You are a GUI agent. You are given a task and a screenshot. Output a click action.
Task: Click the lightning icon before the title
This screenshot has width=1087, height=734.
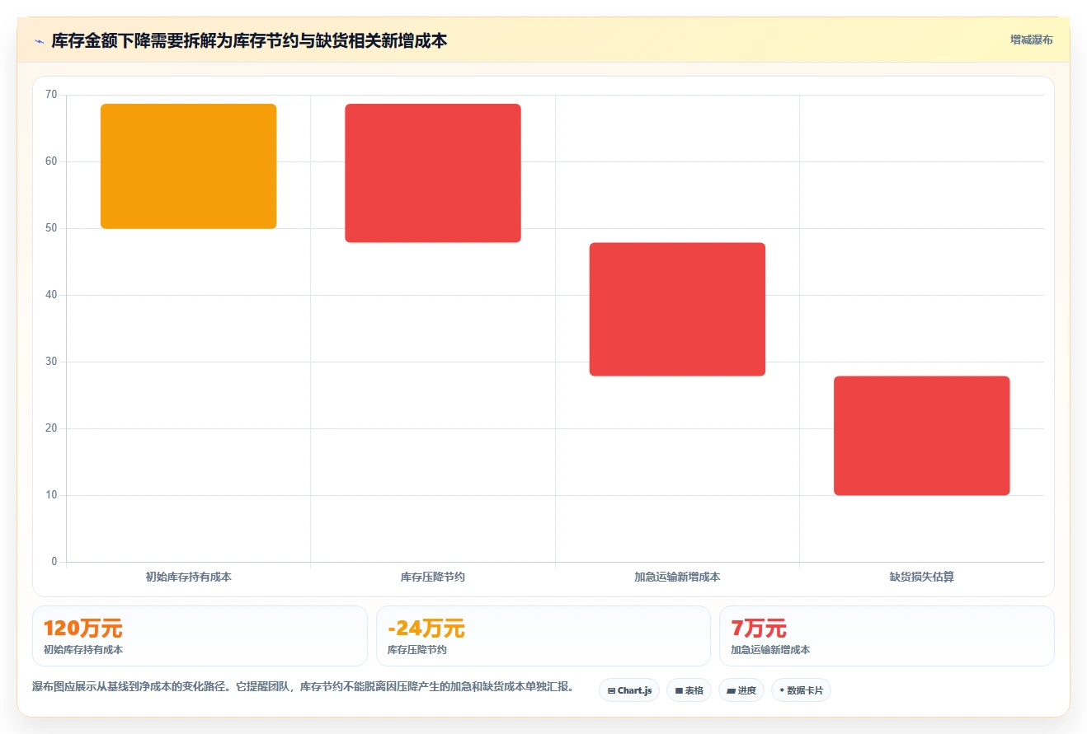pyautogui.click(x=39, y=41)
